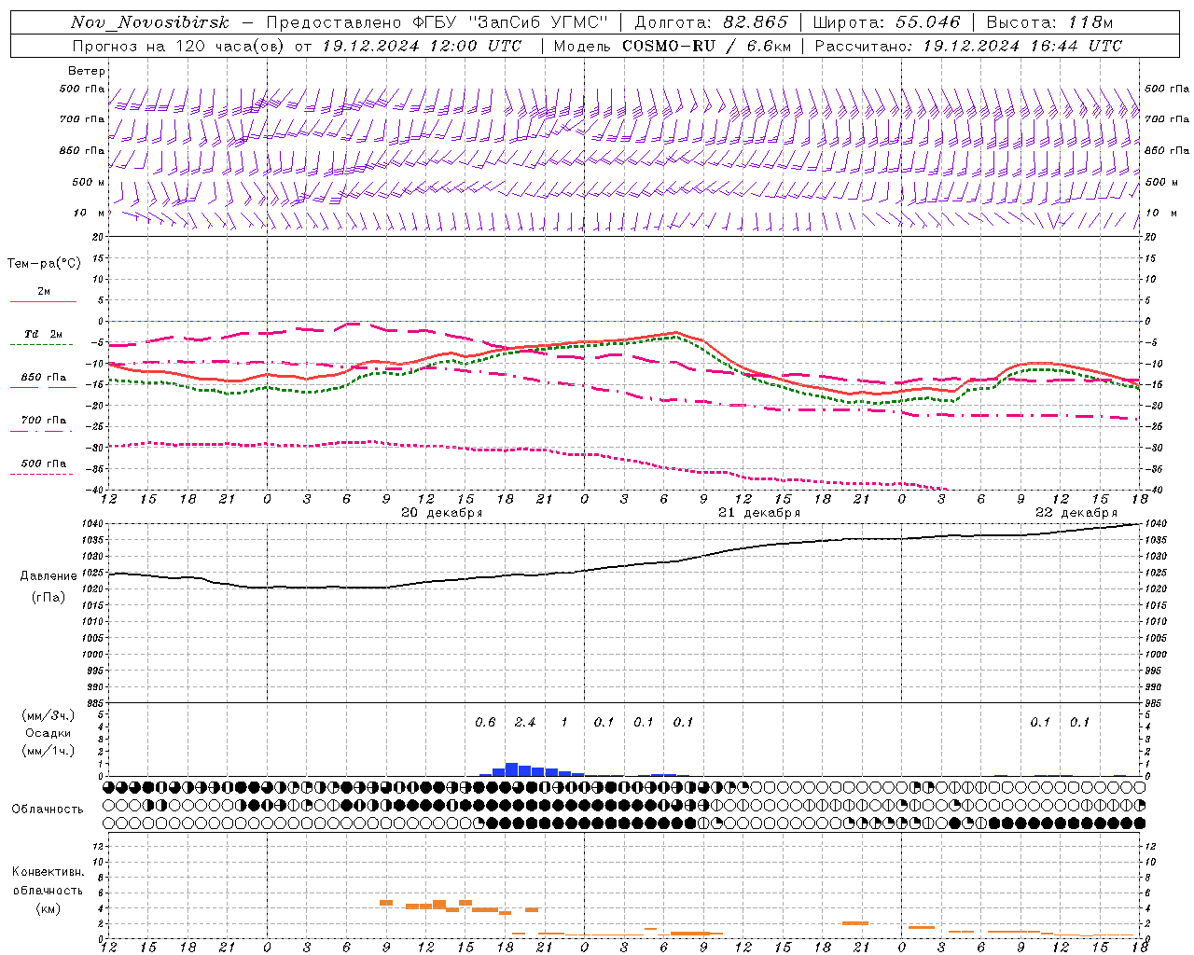The height and width of the screenshot is (955, 1194).
Task: Click the Осадки precipitation panel label
Action: click(48, 733)
